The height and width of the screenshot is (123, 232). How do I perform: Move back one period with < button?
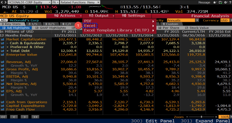[x=14, y=117]
